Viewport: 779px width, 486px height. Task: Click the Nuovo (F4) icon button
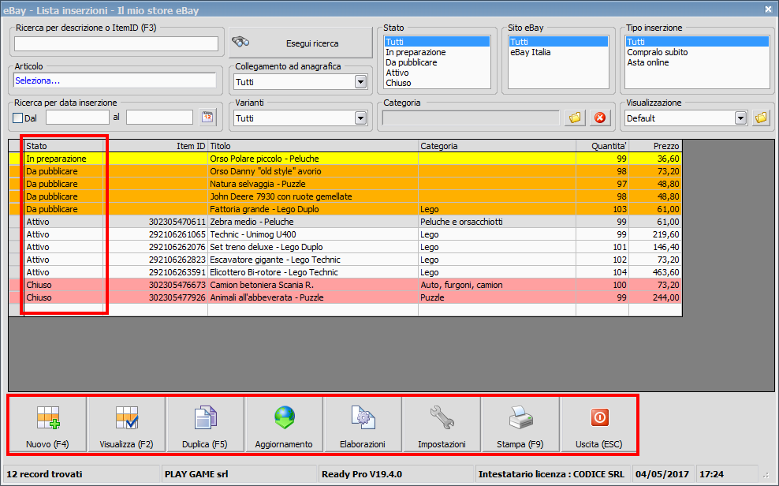tap(47, 424)
